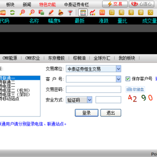Select the zoom in magnifier icon
The image size is (157, 157).
click(22, 13)
